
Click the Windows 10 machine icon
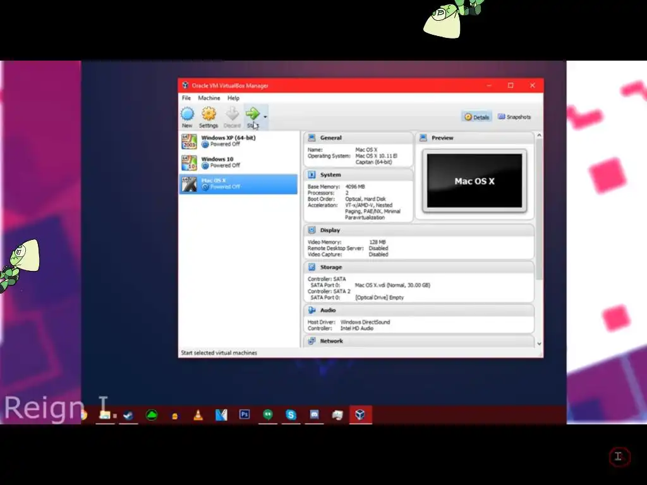tap(189, 163)
